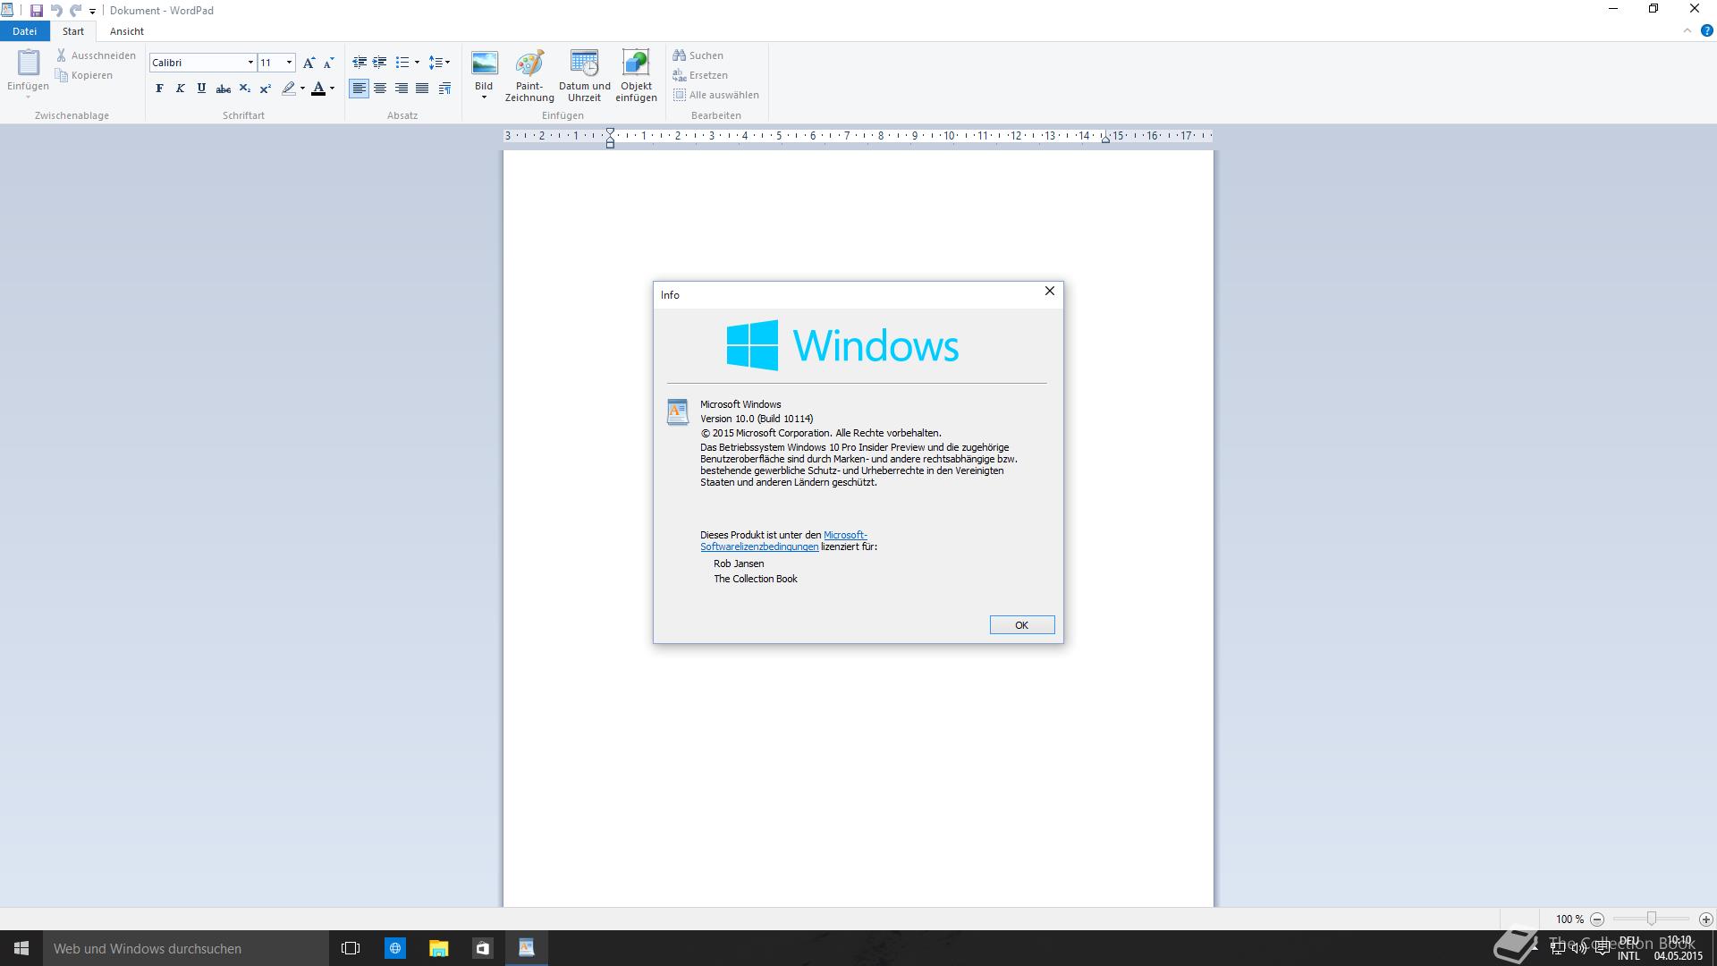The width and height of the screenshot is (1717, 966).
Task: Click the decrease indent icon
Action: click(x=359, y=63)
